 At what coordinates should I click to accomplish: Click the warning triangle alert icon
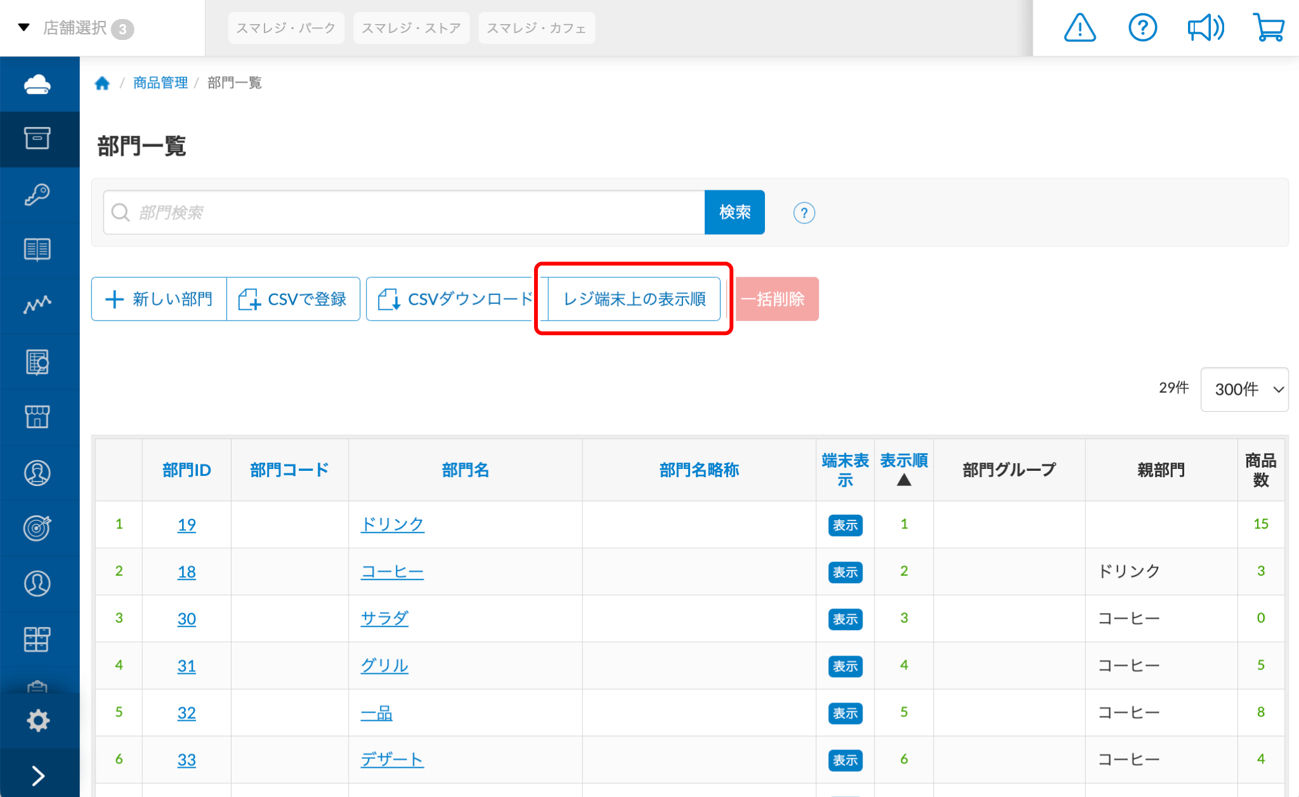1080,28
